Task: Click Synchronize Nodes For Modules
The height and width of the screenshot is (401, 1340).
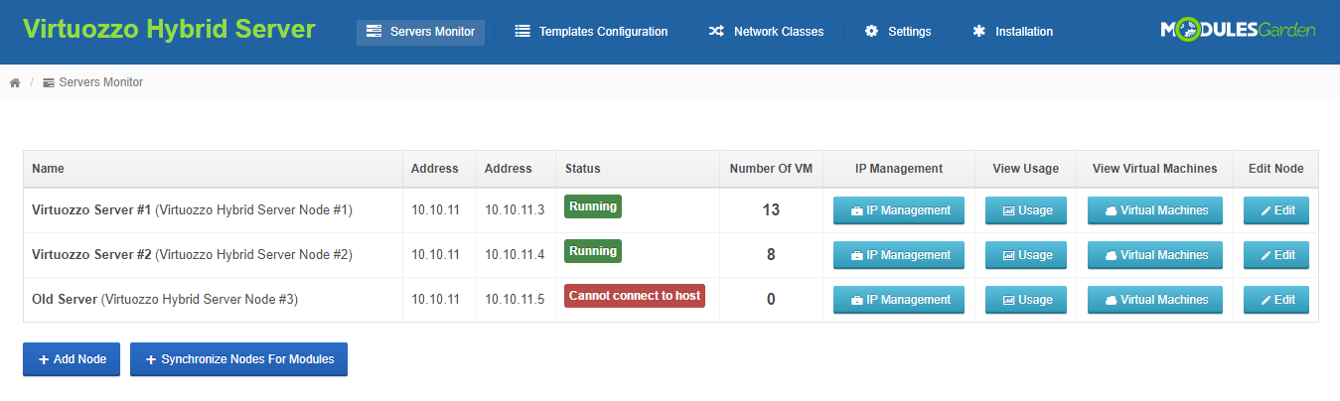Action: click(238, 359)
